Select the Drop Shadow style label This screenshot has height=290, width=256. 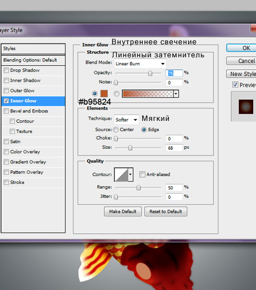pos(25,70)
